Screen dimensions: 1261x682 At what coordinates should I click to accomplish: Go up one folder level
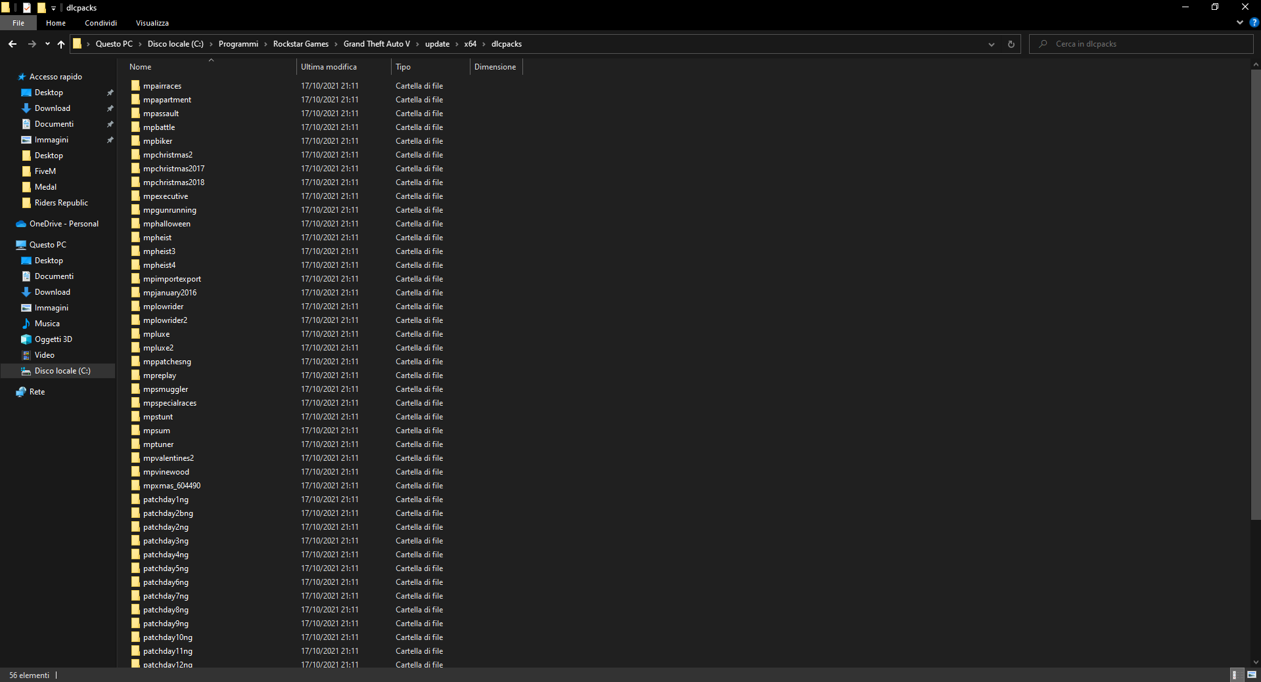pyautogui.click(x=61, y=44)
